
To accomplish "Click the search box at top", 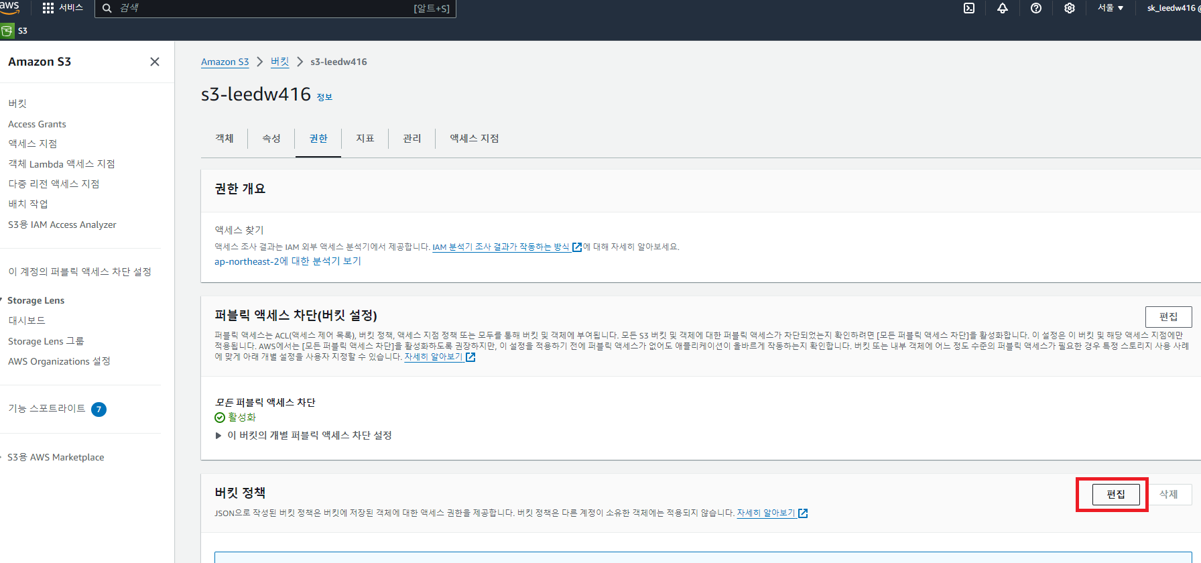I will (x=275, y=8).
